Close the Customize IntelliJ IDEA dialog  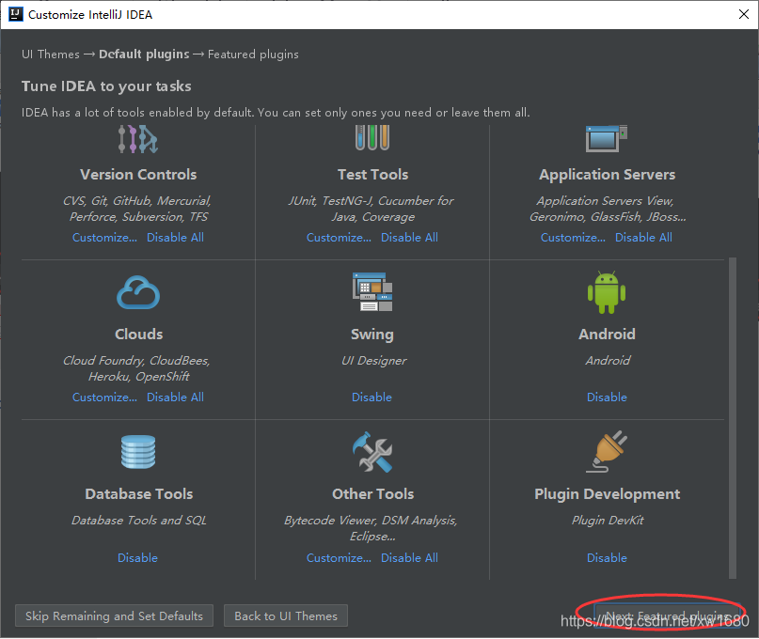pyautogui.click(x=744, y=14)
